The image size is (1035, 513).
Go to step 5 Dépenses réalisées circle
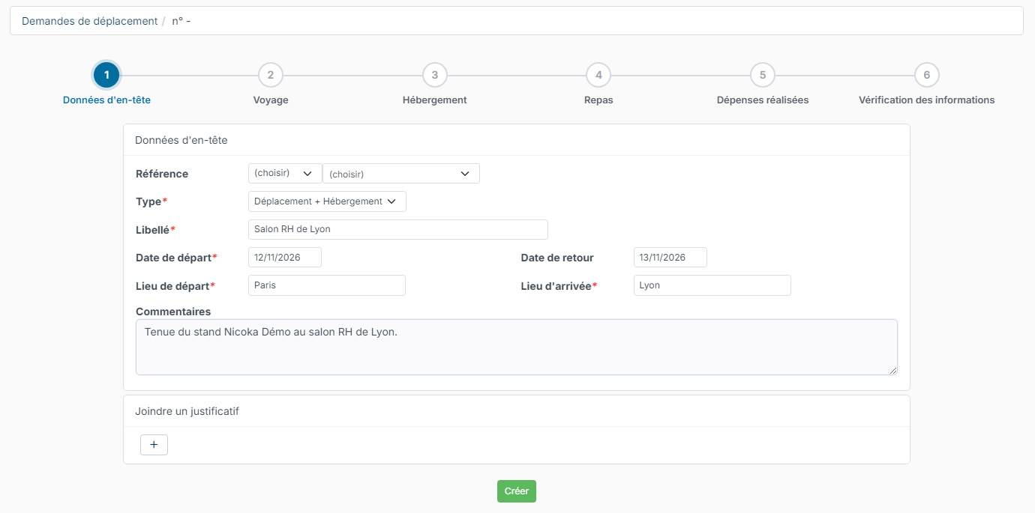coord(763,75)
